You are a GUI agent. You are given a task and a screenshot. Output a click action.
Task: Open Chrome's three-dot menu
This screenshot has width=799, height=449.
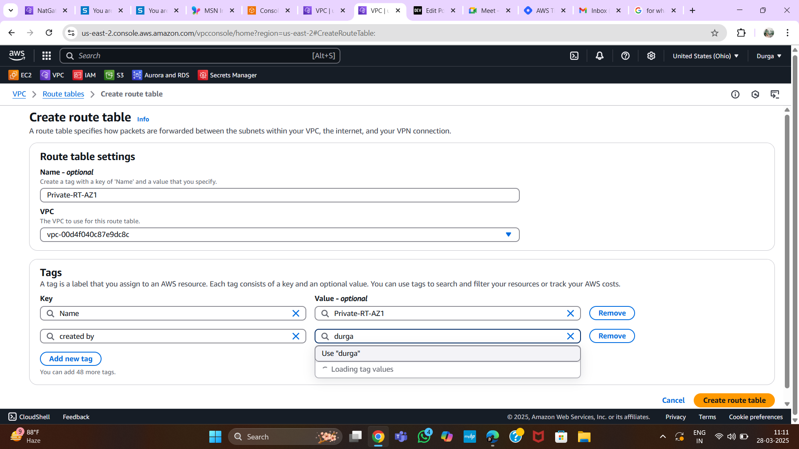(787, 33)
